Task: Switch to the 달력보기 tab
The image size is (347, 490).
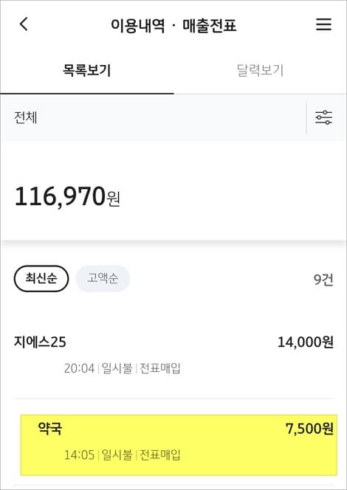Action: coord(260,70)
